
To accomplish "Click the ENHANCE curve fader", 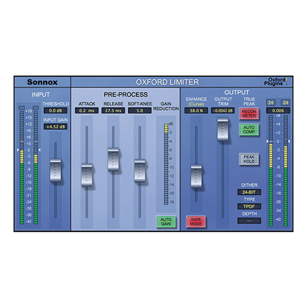I will point(196,176).
